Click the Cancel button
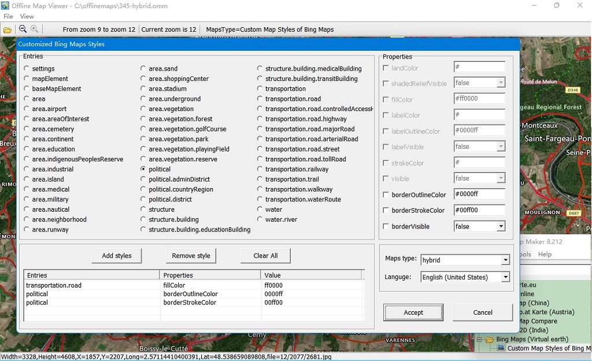592x361 pixels. (483, 312)
